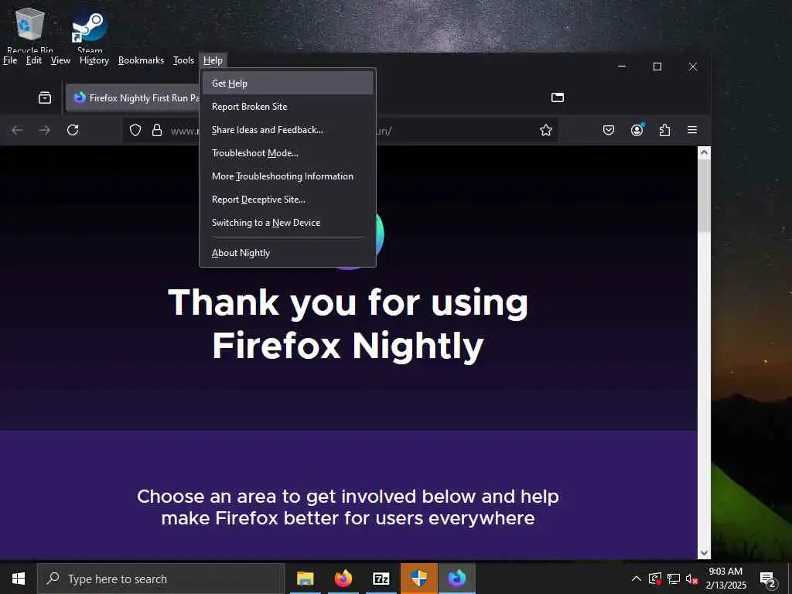Open the View menu
The image size is (792, 594).
(x=60, y=60)
